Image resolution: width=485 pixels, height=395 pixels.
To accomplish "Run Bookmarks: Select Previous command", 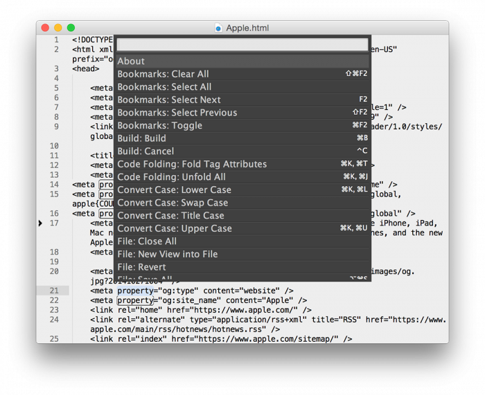I will click(242, 113).
